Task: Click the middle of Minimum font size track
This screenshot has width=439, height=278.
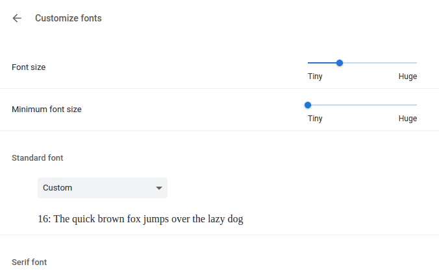Action: coord(362,105)
